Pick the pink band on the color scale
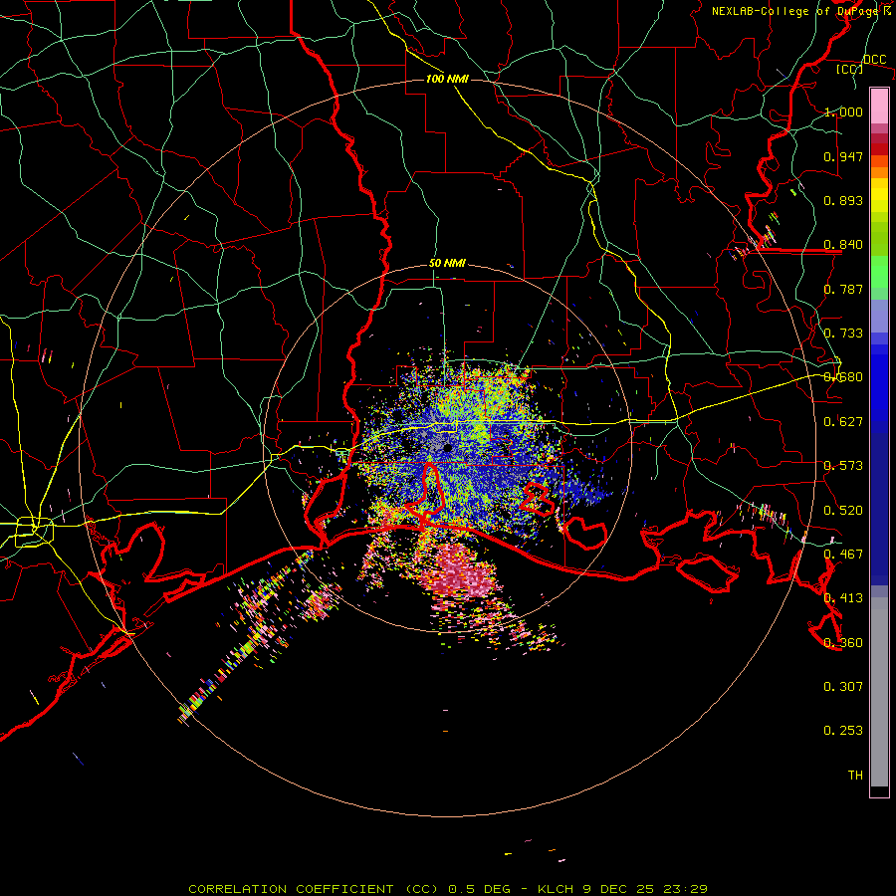 [x=879, y=106]
